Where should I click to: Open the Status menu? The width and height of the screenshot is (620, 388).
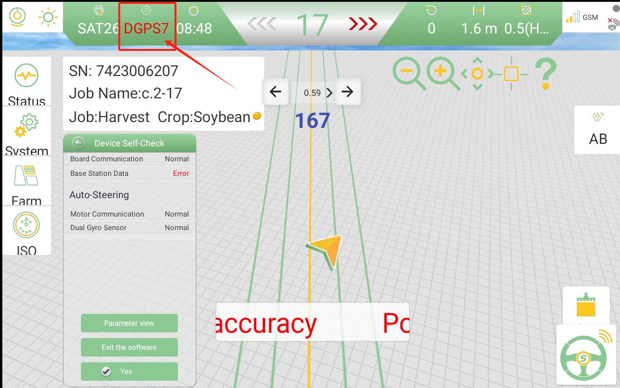coord(27,82)
